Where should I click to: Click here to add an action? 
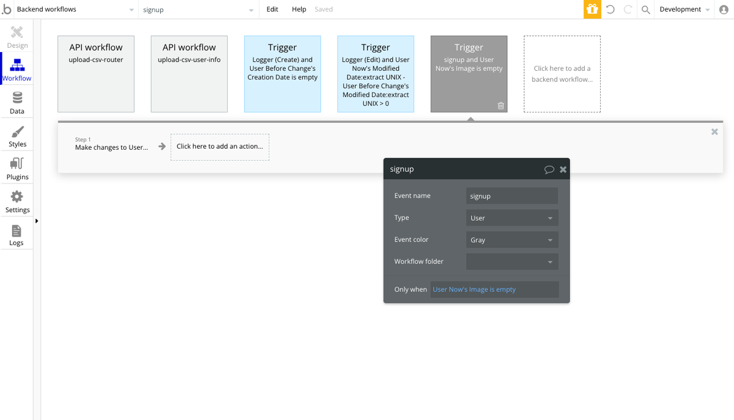pyautogui.click(x=220, y=147)
